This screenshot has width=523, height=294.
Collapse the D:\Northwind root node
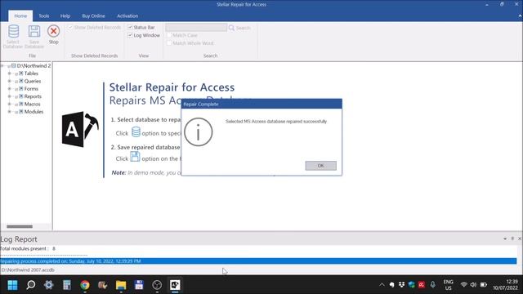(2, 65)
